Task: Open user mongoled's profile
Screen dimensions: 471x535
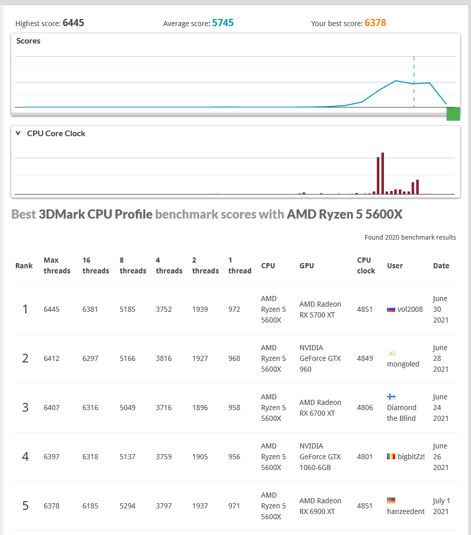Action: point(403,364)
